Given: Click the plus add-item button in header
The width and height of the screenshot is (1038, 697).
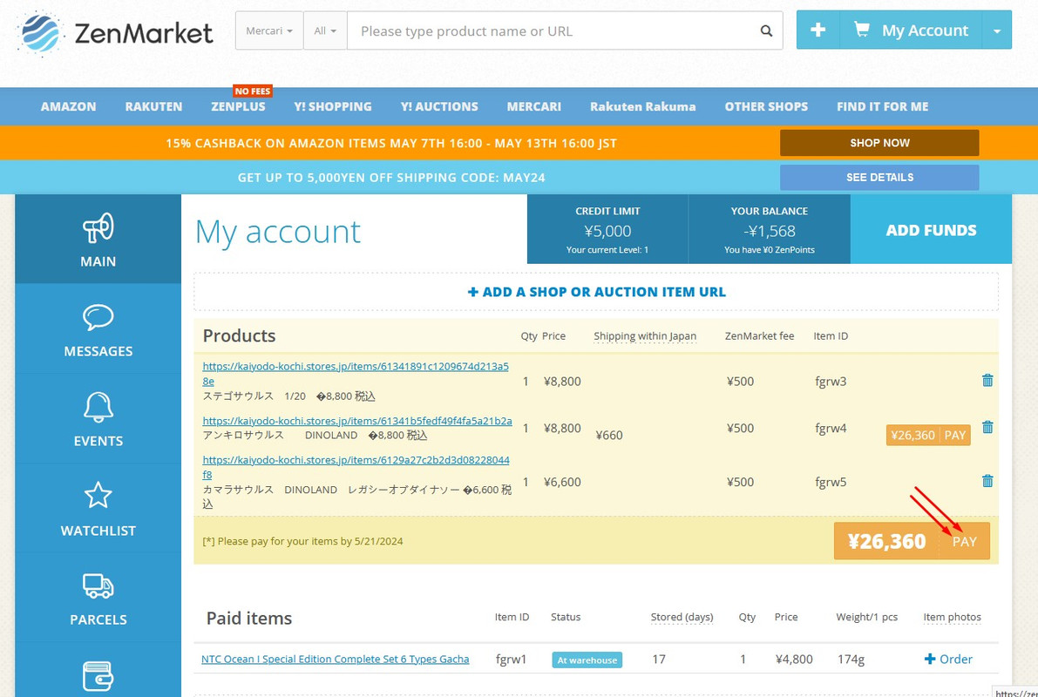Looking at the screenshot, I should [818, 30].
